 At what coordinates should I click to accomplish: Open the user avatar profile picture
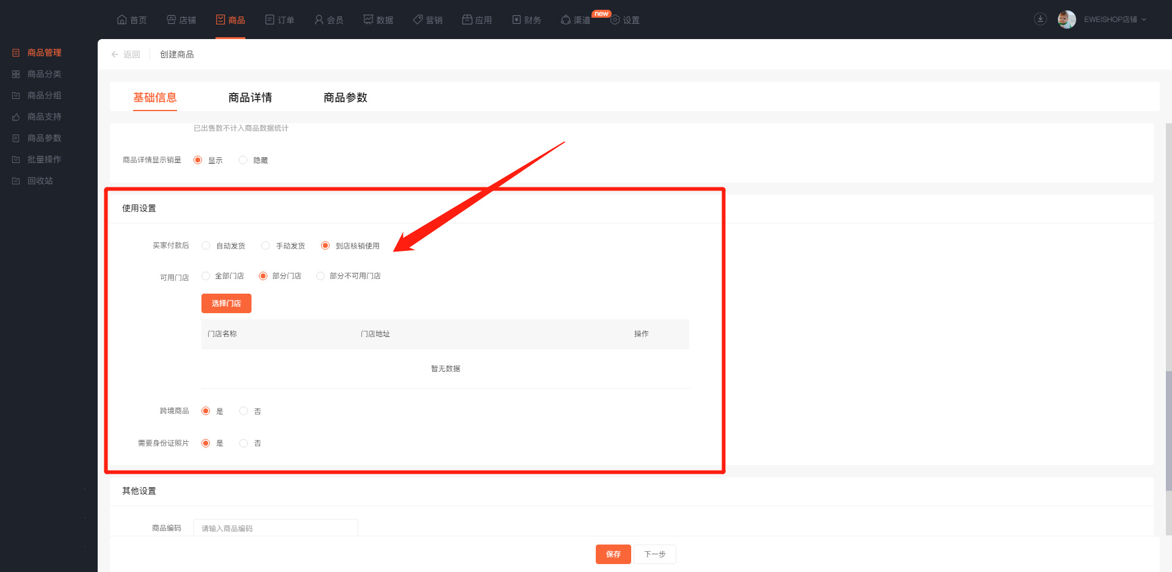click(x=1066, y=20)
